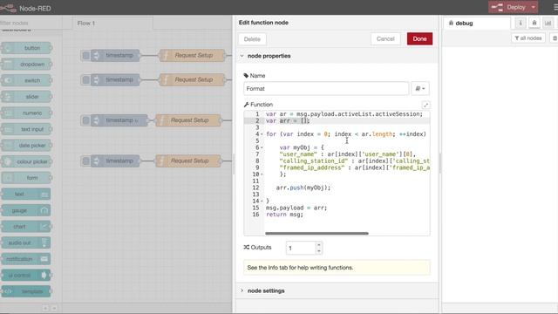Open the dashboard chart icon tab
The height and width of the screenshot is (314, 558).
[x=548, y=24]
